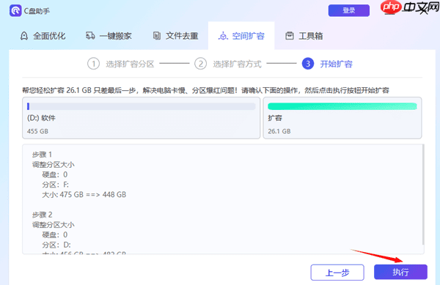Screen dimensions: 440x285
Task: Click the (D:) 软件 usage bar
Action: point(141,106)
